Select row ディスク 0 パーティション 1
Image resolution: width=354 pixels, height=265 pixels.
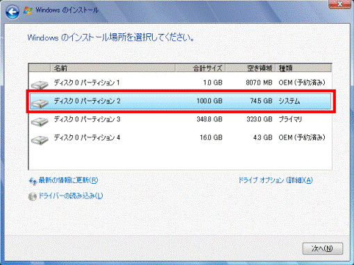click(x=180, y=83)
